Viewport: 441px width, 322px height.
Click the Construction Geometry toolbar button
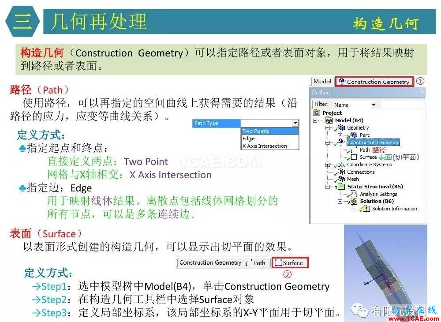374,82
